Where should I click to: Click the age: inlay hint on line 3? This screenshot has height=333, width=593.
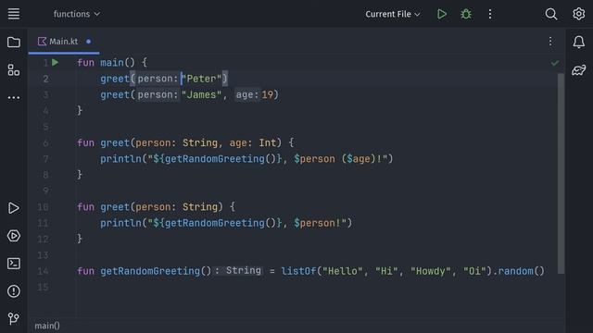247,94
